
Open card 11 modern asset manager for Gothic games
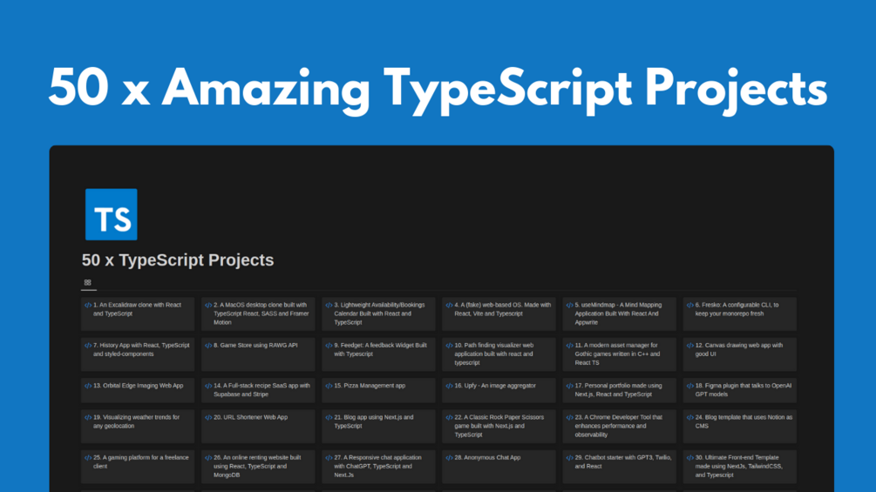tap(619, 354)
